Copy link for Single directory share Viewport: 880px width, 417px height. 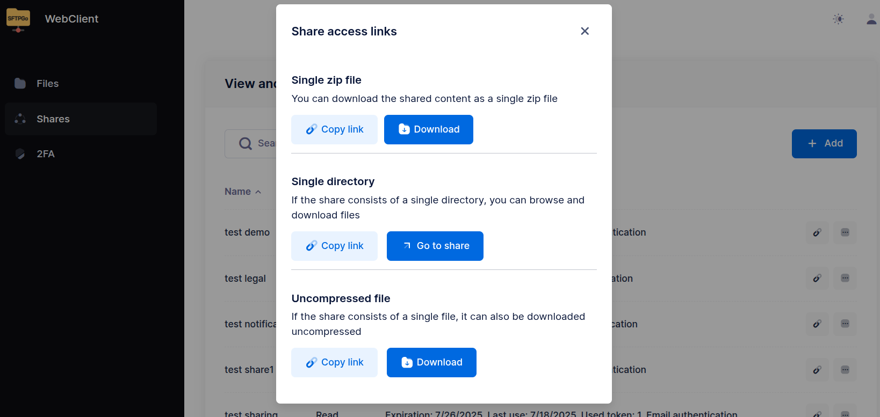[x=334, y=246]
